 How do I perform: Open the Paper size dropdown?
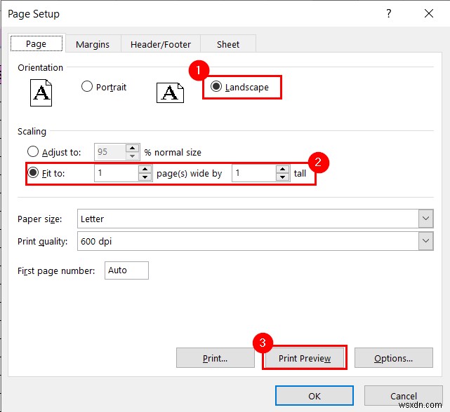(x=426, y=219)
